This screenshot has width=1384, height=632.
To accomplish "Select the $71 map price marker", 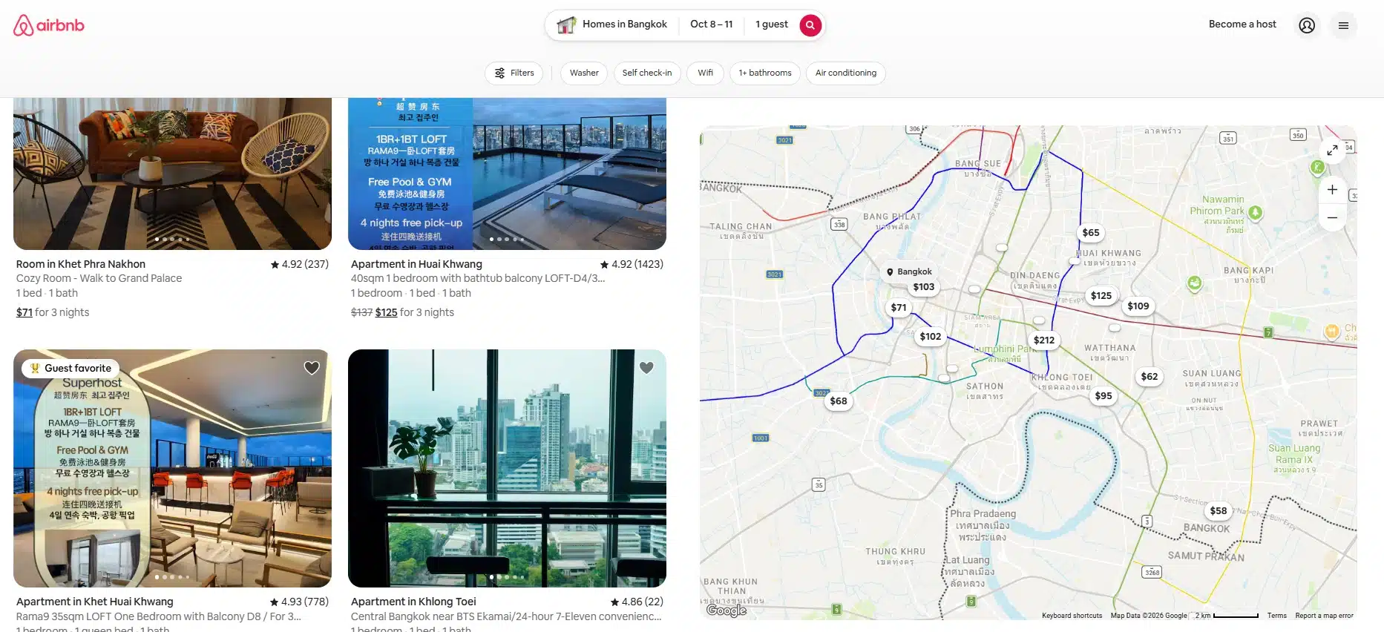I will [x=899, y=308].
